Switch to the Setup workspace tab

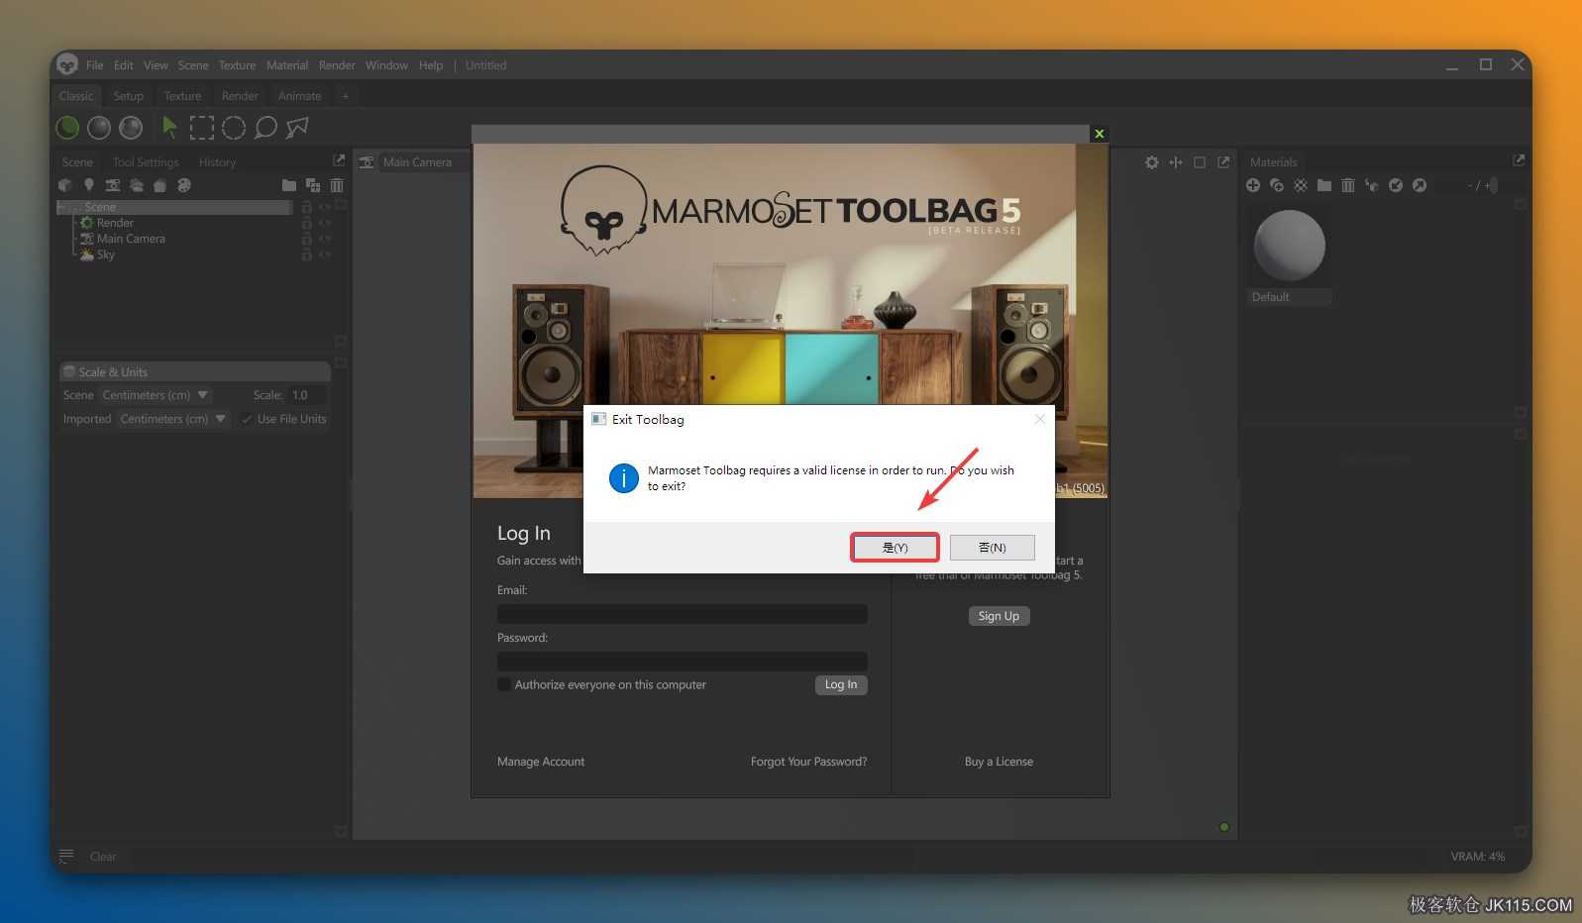point(129,96)
